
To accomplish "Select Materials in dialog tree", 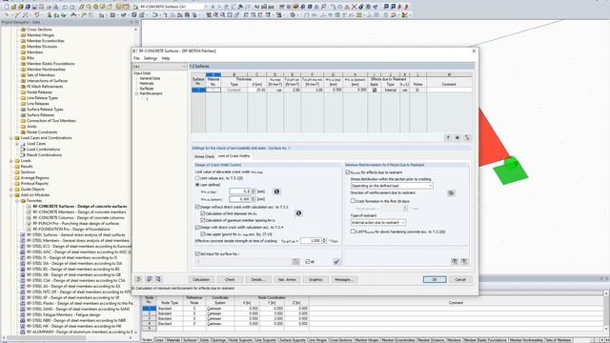I will point(147,84).
